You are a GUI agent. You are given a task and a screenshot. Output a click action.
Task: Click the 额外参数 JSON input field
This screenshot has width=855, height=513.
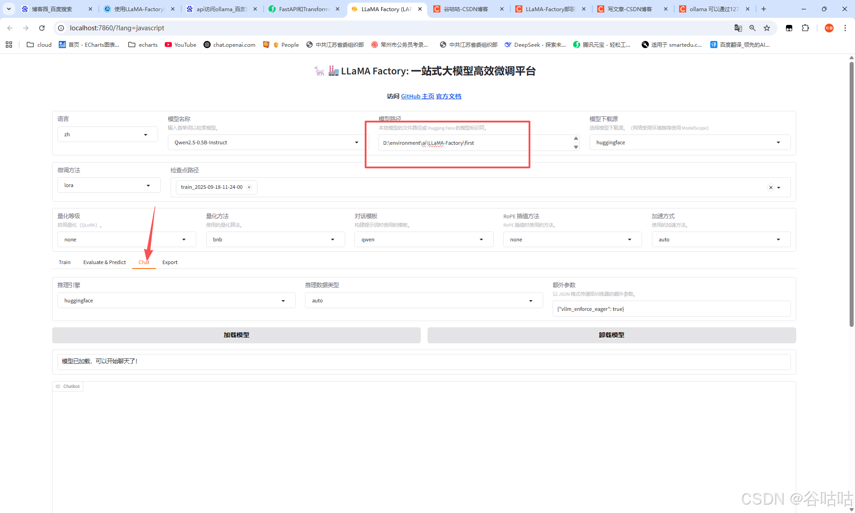tap(672, 309)
